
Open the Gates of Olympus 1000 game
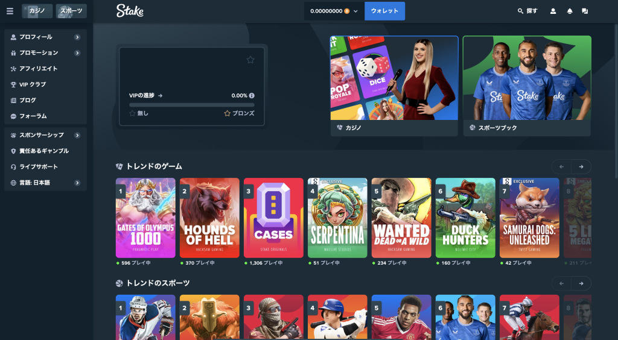tap(145, 218)
